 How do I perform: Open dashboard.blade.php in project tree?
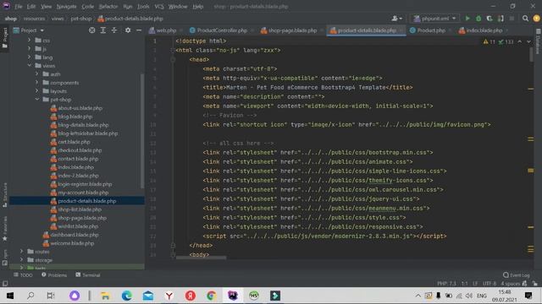(75, 235)
